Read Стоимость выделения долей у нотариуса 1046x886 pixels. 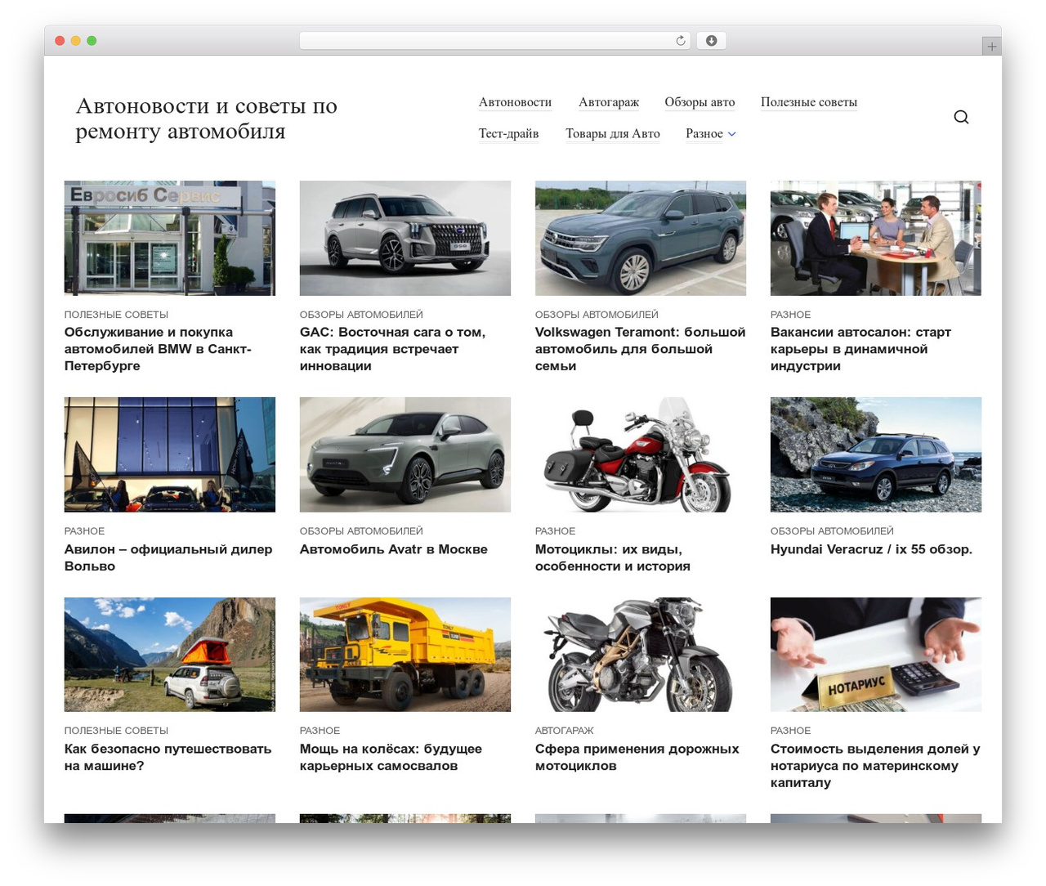point(875,766)
